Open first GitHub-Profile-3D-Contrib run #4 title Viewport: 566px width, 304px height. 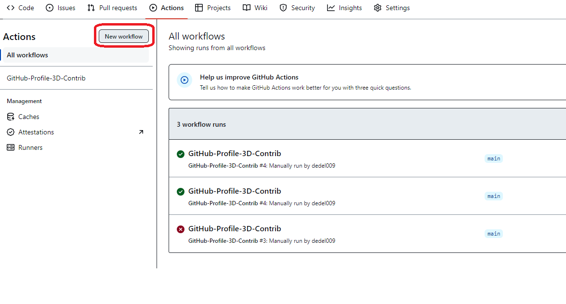[x=235, y=153]
